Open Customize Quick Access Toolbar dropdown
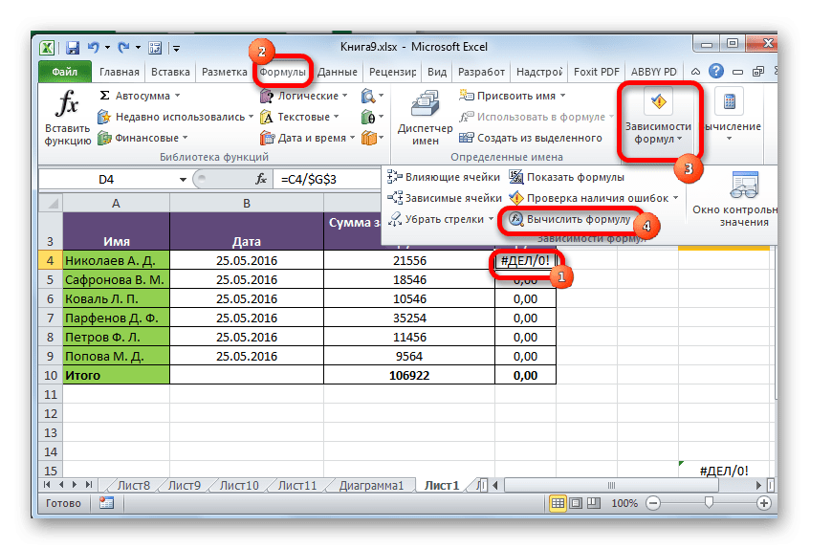Image resolution: width=832 pixels, height=549 pixels. coord(176,48)
